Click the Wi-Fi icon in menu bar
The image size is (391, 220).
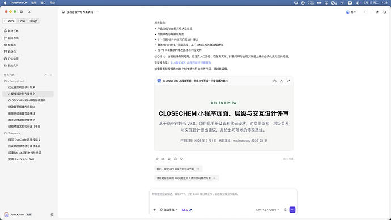tap(342, 3)
